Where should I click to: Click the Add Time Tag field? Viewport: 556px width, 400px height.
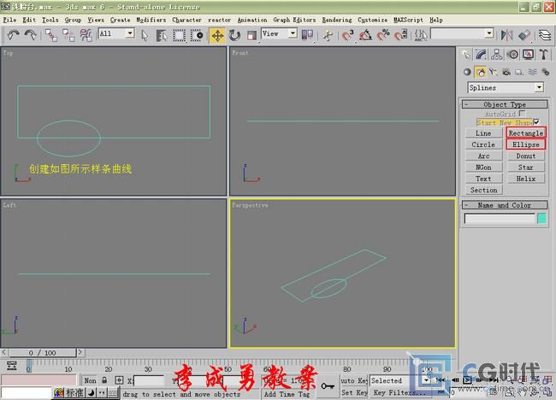287,394
